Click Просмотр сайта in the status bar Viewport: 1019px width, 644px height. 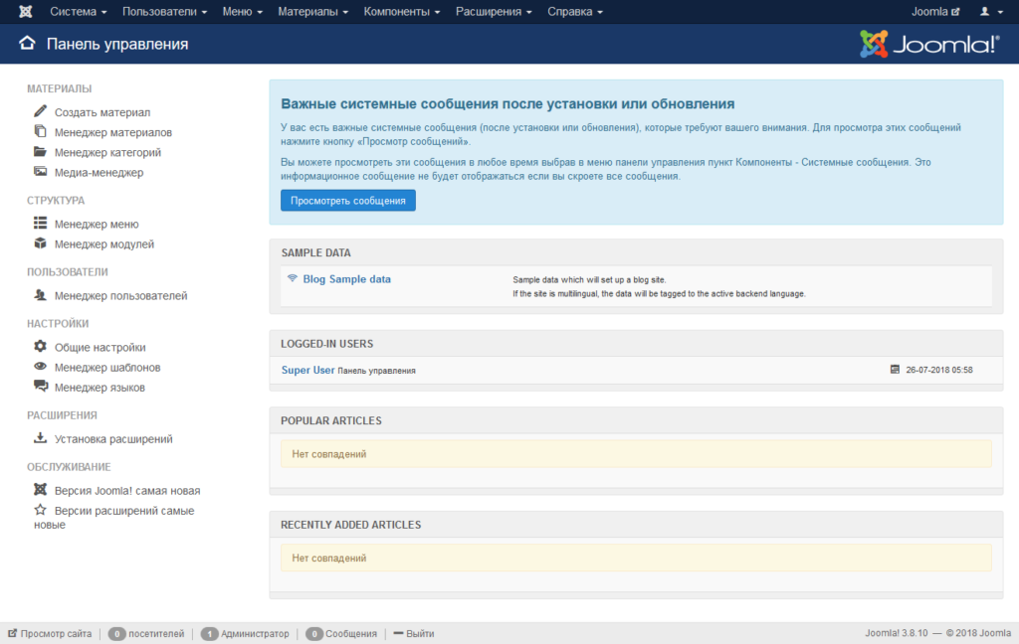(56, 633)
